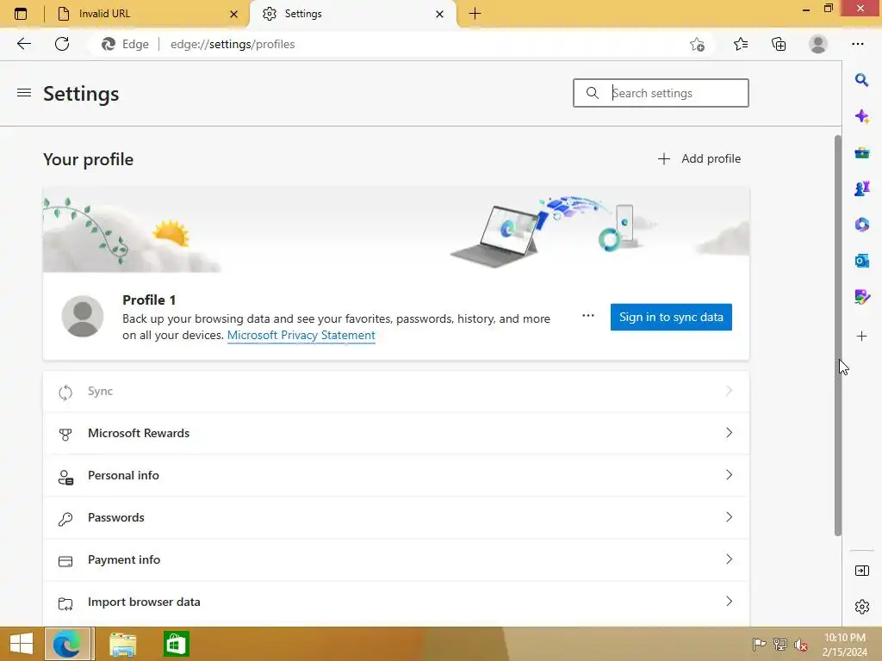Open a new tab with plus button
The image size is (882, 661).
coord(475,14)
